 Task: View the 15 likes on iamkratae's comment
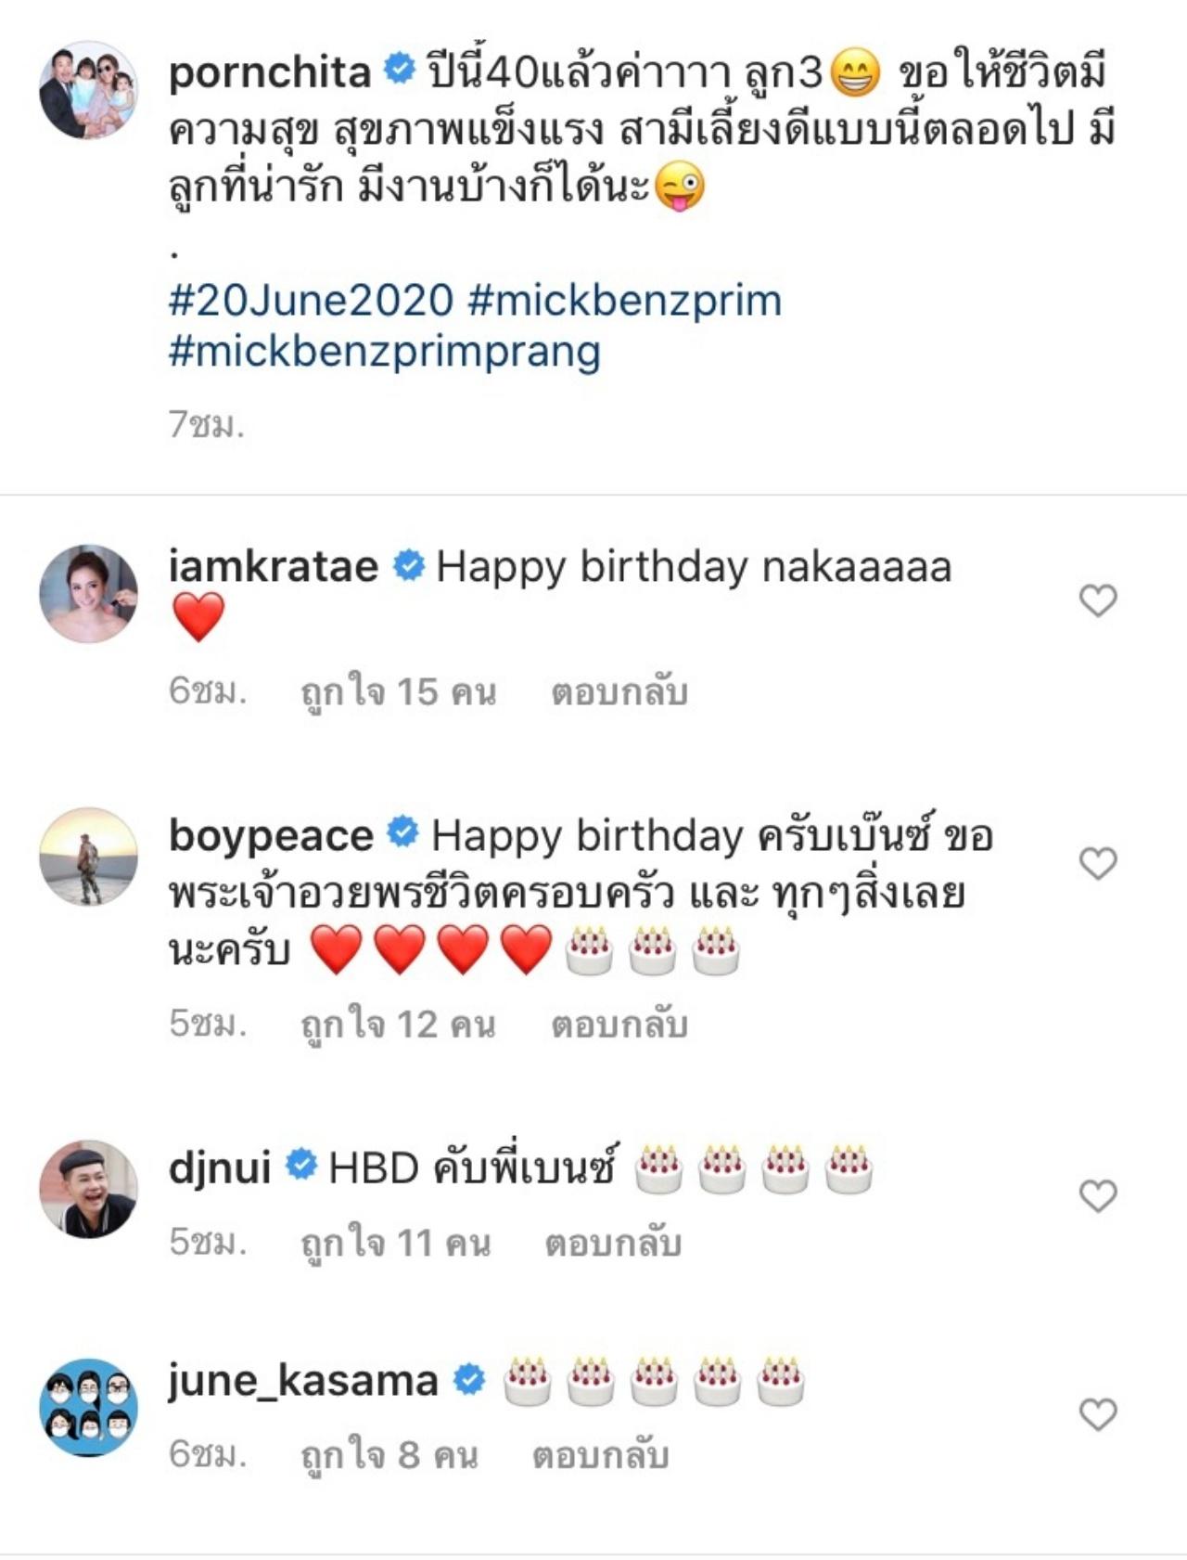click(399, 692)
